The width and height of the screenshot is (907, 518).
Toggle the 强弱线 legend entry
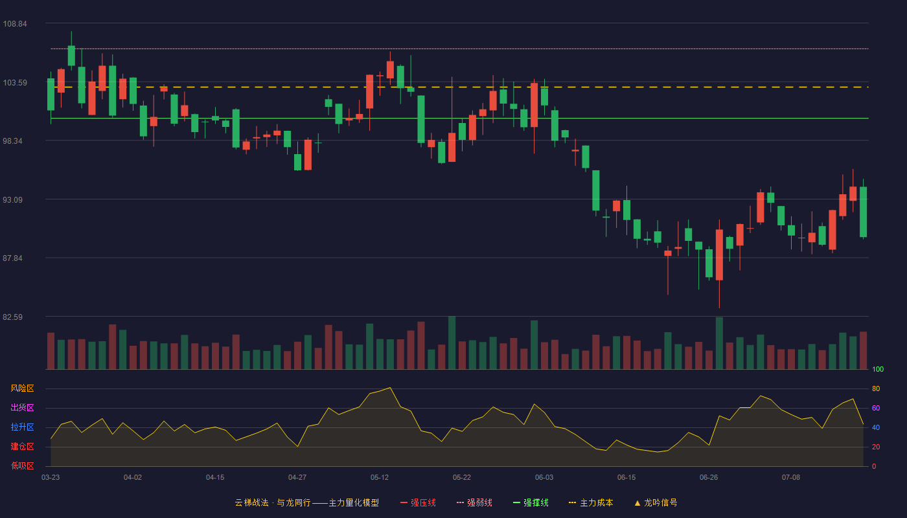[x=474, y=502]
